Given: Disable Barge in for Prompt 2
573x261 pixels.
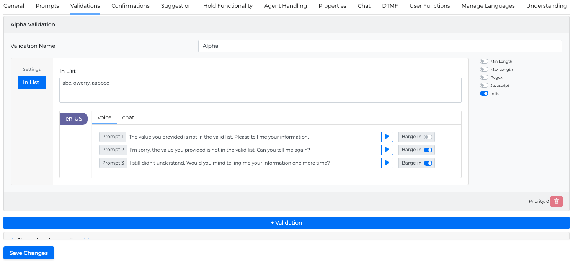Looking at the screenshot, I should click(428, 150).
